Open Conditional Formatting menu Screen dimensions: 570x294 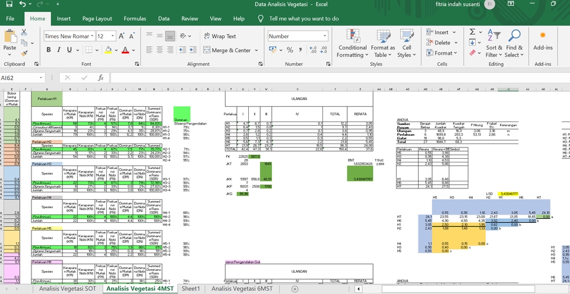[x=352, y=43]
